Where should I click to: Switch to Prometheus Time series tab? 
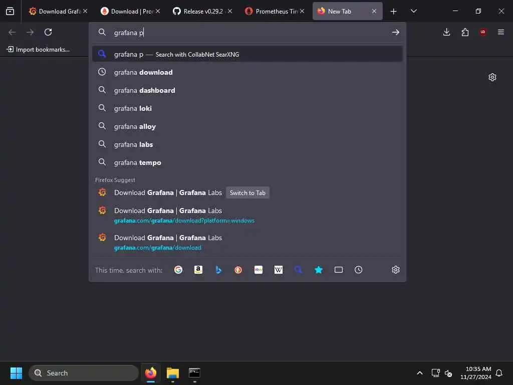click(x=275, y=11)
